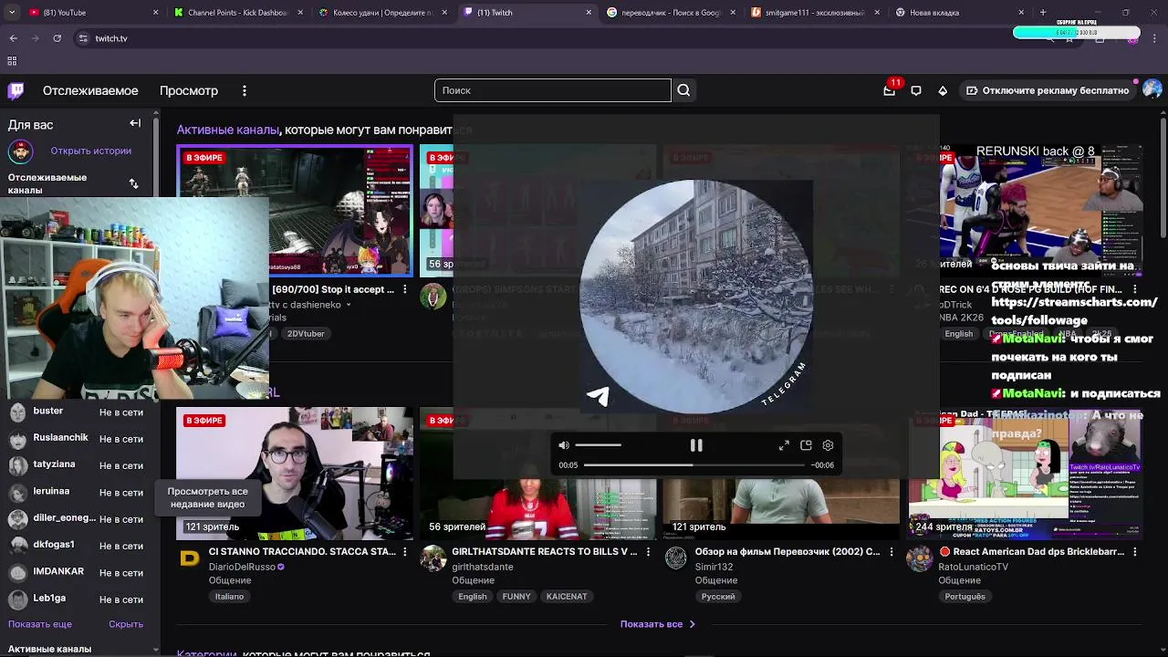Switch to the Колесо удачи tab
This screenshot has height=657, width=1168.
pyautogui.click(x=381, y=13)
